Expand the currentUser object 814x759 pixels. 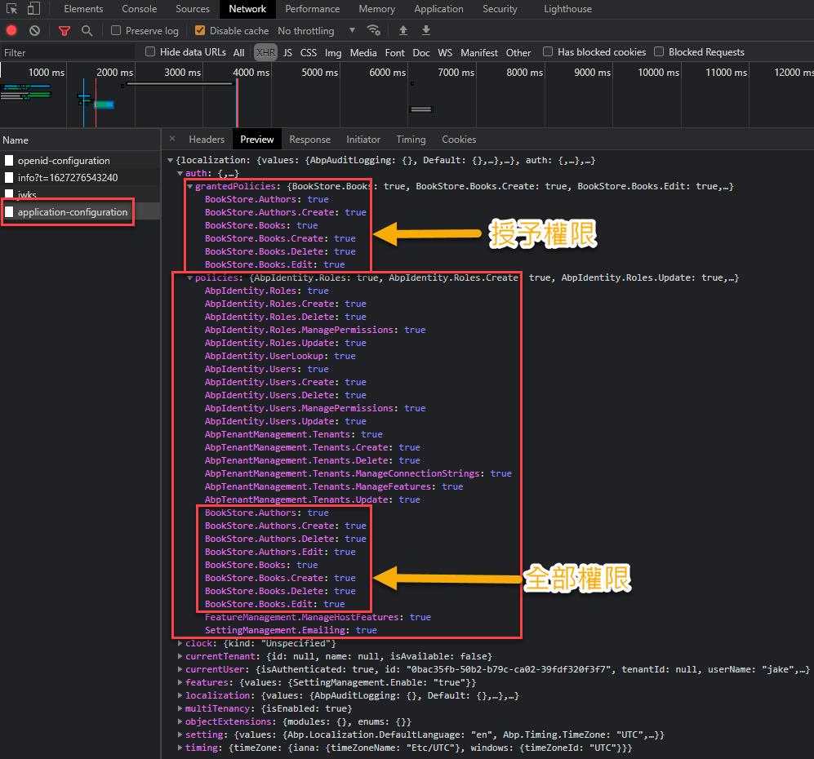pyautogui.click(x=180, y=669)
